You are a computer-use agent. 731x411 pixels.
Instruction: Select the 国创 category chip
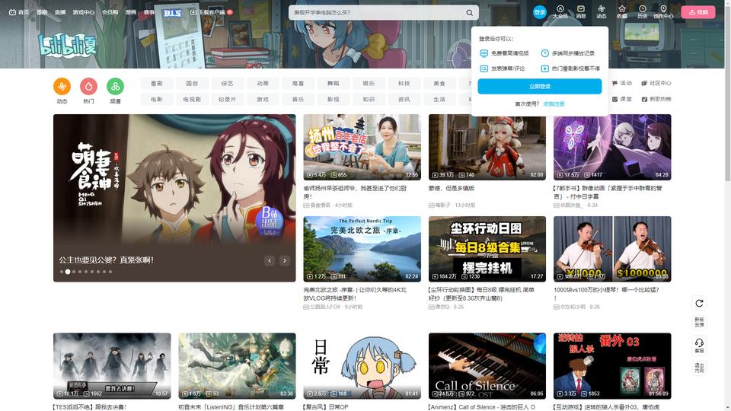coord(192,84)
